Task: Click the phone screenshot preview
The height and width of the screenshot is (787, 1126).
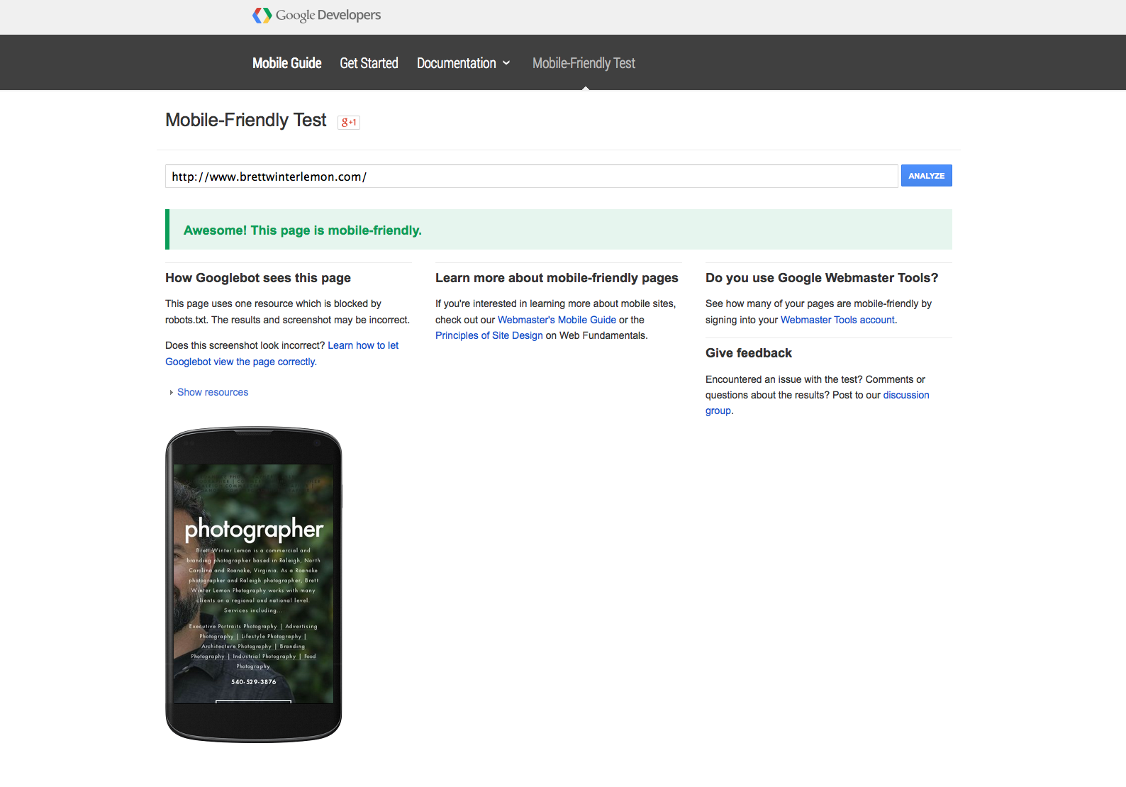Action: [254, 584]
